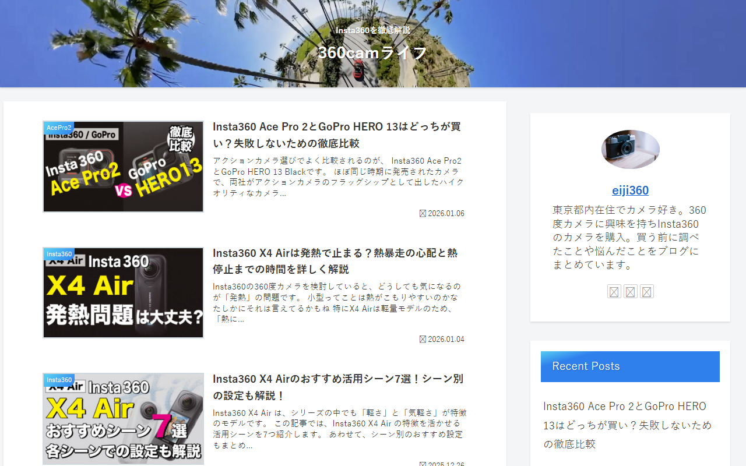746x466 pixels.
Task: Open the Ace Pro2 vs HERO13 thumbnail
Action: point(123,167)
